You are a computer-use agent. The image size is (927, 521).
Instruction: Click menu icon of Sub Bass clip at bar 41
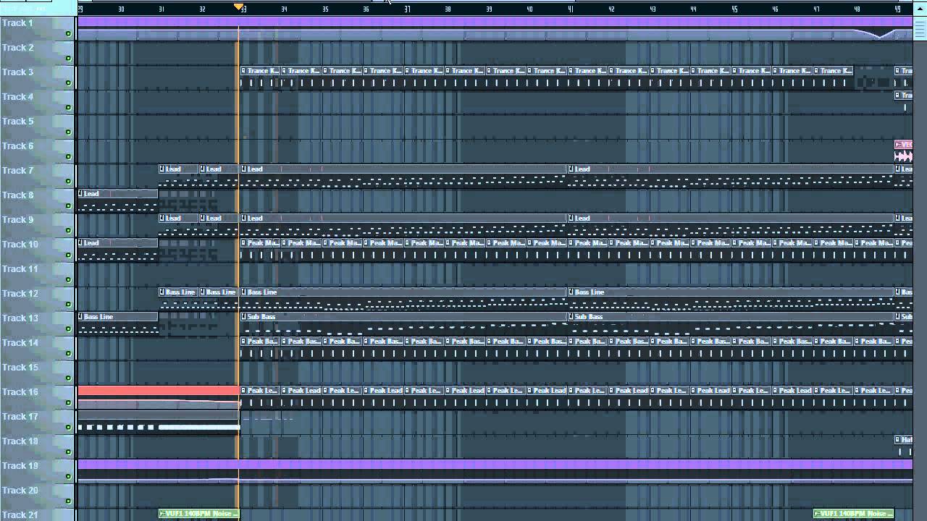571,317
